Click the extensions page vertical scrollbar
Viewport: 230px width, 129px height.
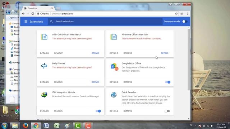189,60
